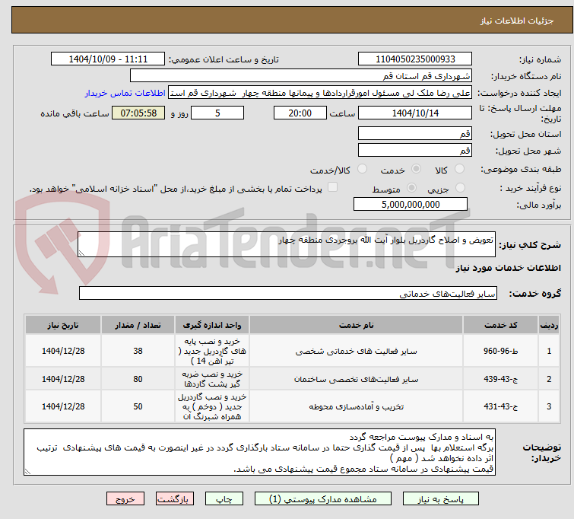Click the تعداد / مقدار column header
The image size is (574, 519).
click(138, 325)
